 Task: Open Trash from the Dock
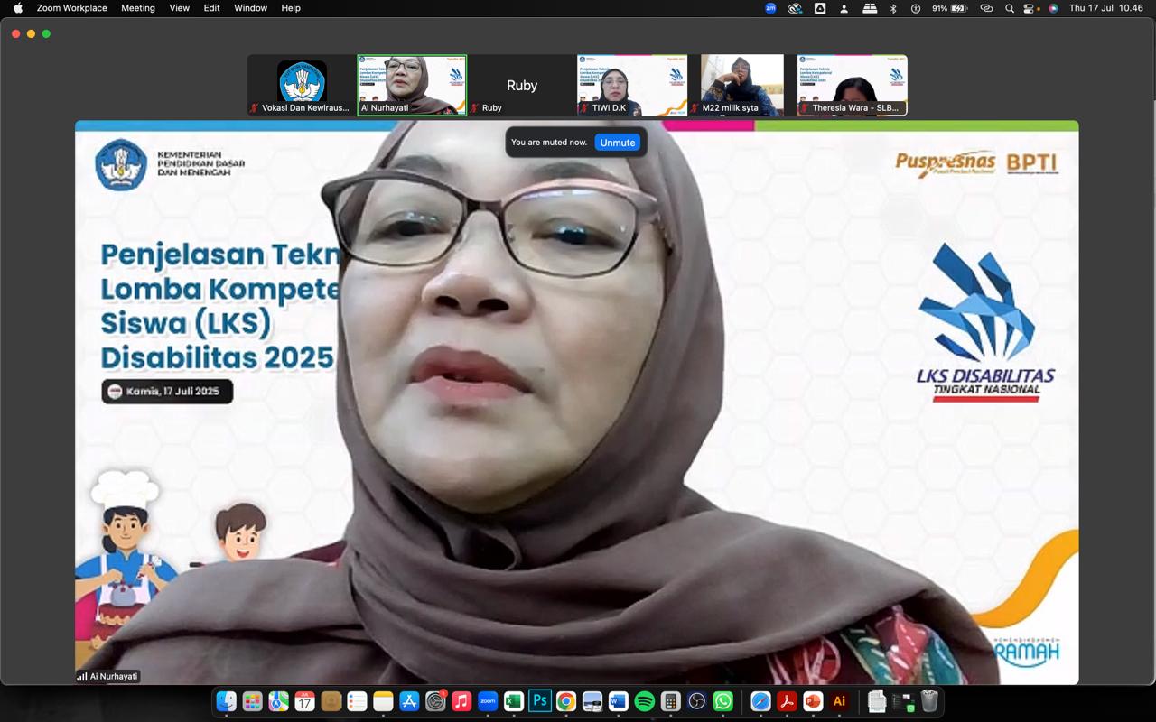point(929,701)
